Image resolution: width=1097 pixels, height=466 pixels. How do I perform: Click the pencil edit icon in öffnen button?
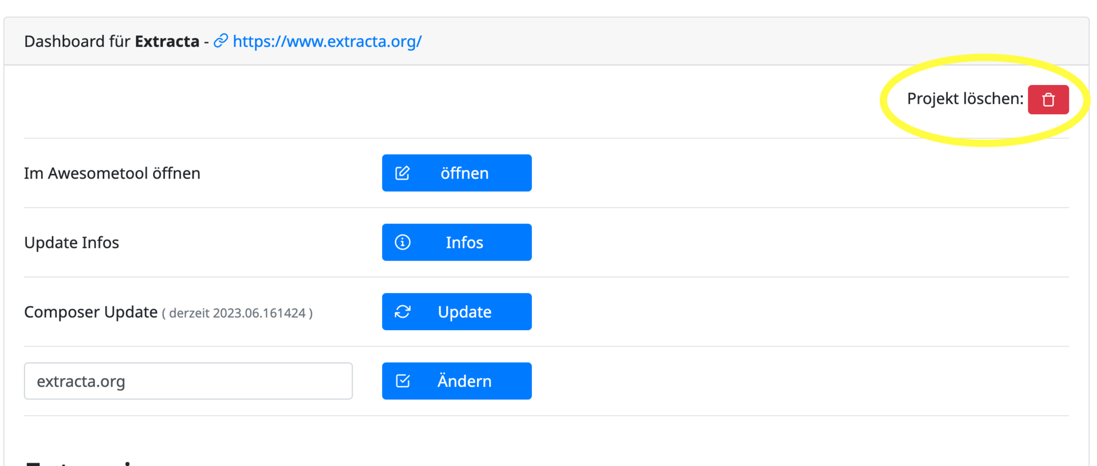[x=403, y=173]
